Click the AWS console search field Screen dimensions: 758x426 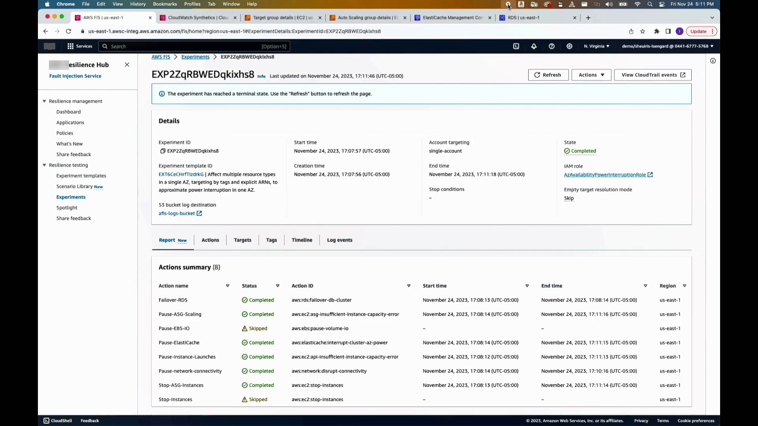(193, 47)
